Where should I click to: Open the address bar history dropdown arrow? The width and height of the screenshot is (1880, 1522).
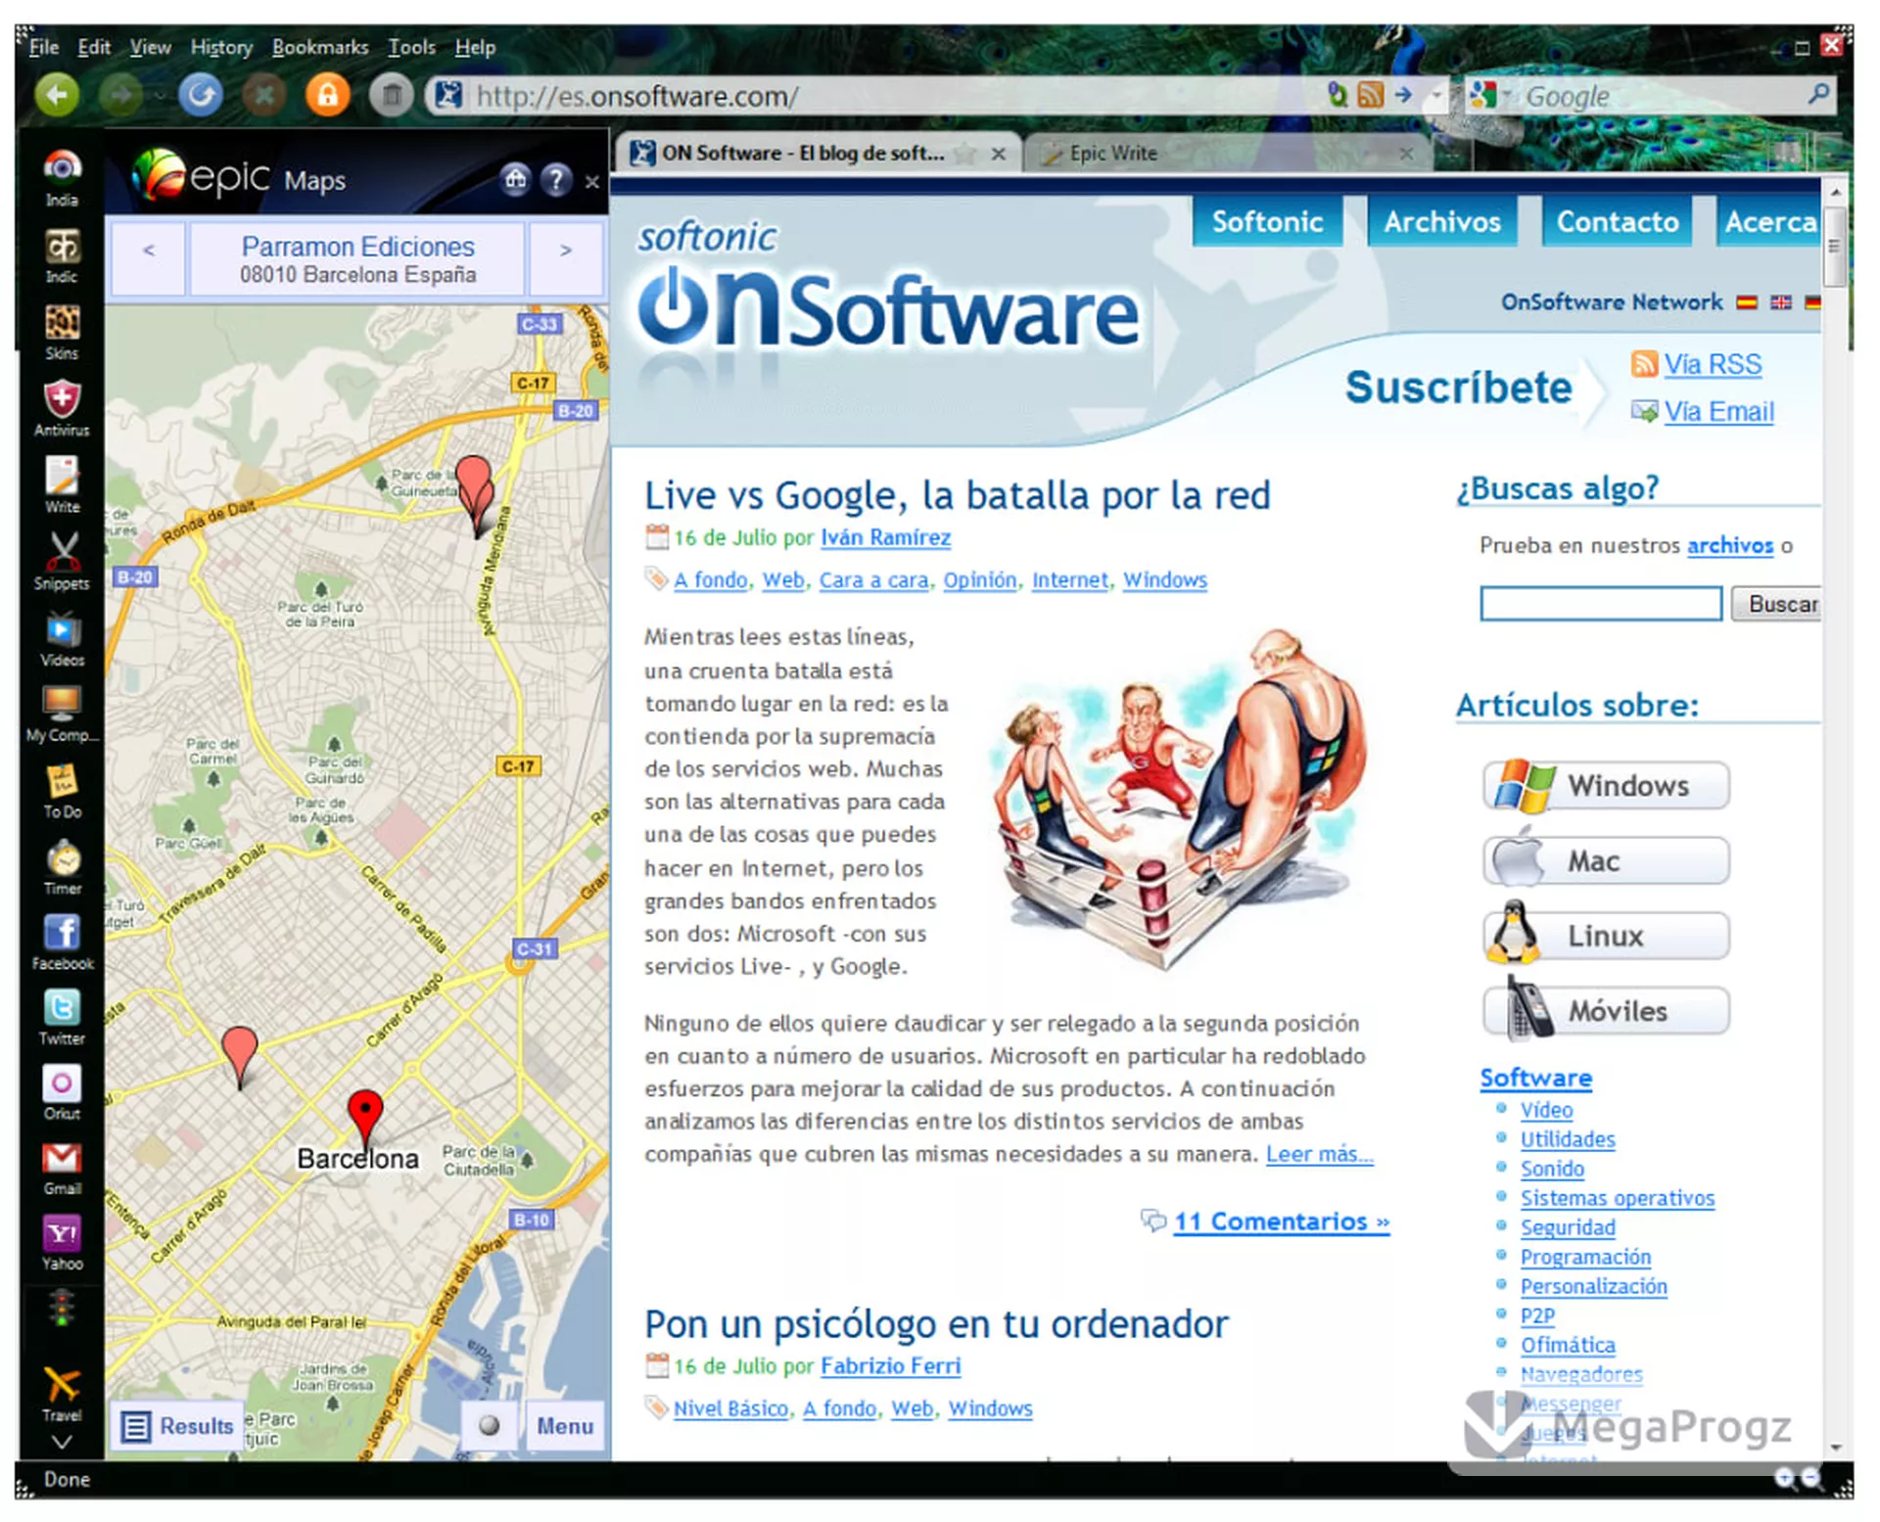pos(1436,96)
